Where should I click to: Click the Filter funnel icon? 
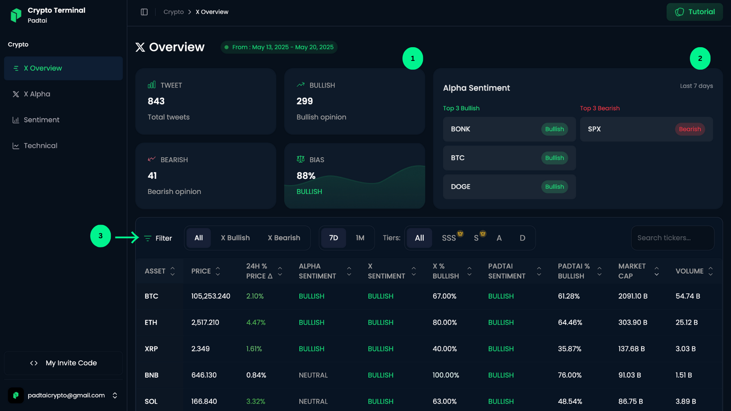148,238
